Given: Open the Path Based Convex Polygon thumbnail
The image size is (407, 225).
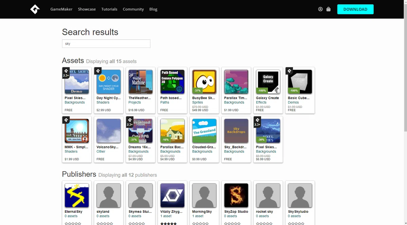Looking at the screenshot, I should point(172,82).
